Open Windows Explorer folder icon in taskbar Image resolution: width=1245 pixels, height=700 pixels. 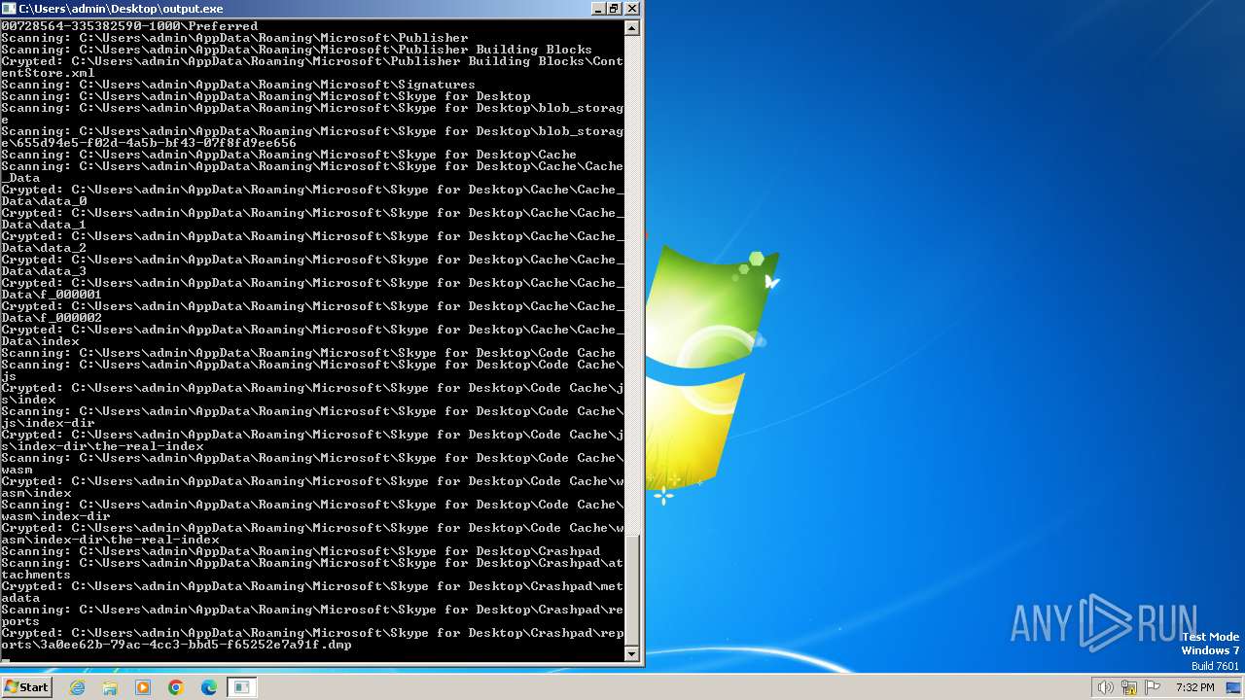[x=110, y=687]
